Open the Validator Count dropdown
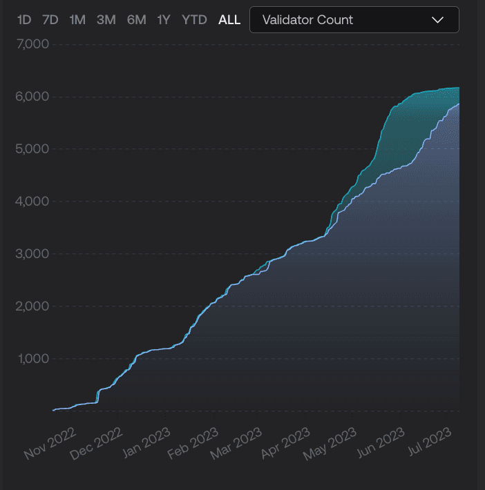 tap(354, 20)
